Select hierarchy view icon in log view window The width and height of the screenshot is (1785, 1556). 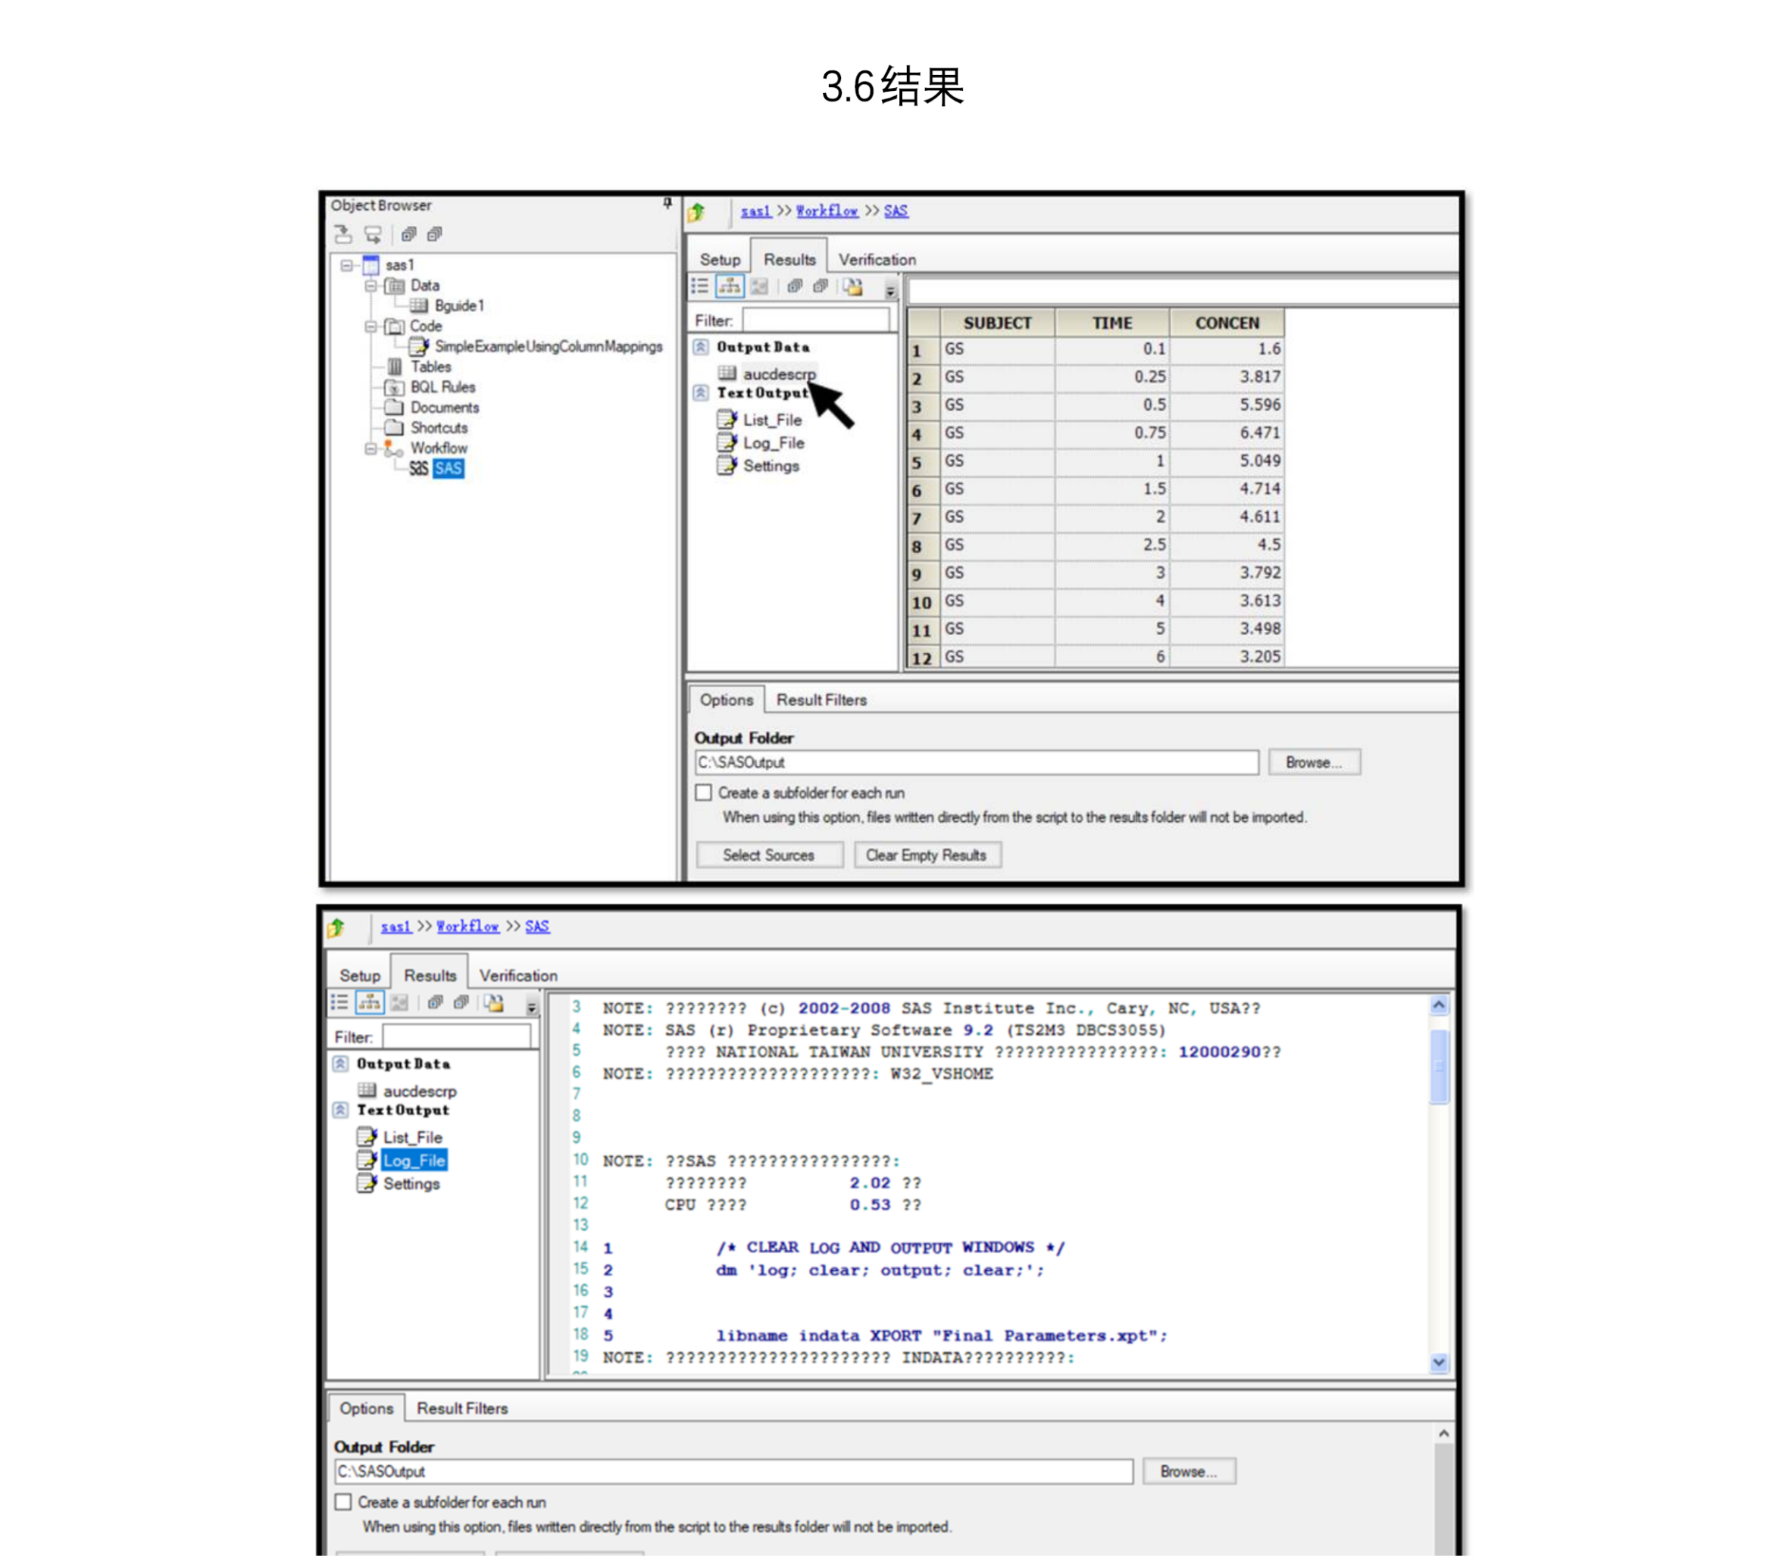(370, 1002)
